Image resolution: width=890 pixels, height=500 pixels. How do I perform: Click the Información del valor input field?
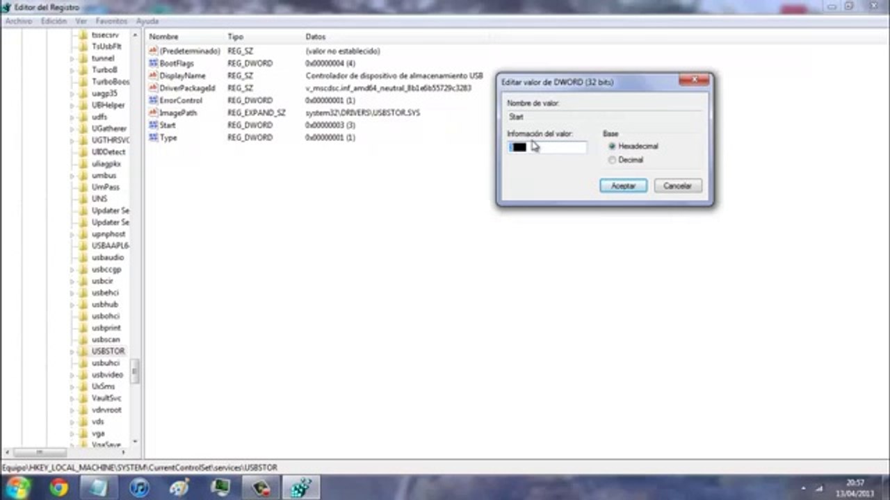click(547, 147)
